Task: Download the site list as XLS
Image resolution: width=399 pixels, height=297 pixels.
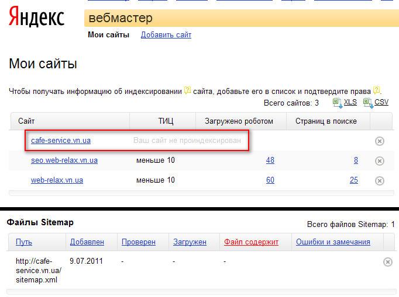Action: (x=350, y=102)
